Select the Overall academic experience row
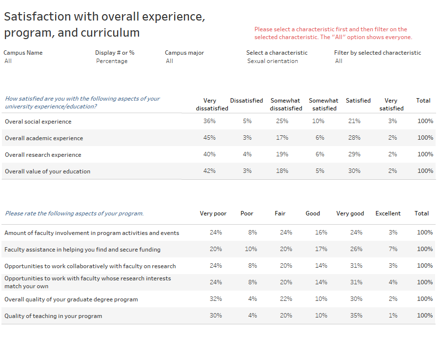The width and height of the screenshot is (439, 339). (x=44, y=138)
